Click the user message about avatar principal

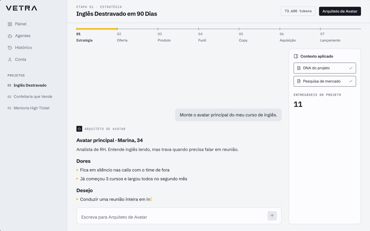[x=228, y=115]
